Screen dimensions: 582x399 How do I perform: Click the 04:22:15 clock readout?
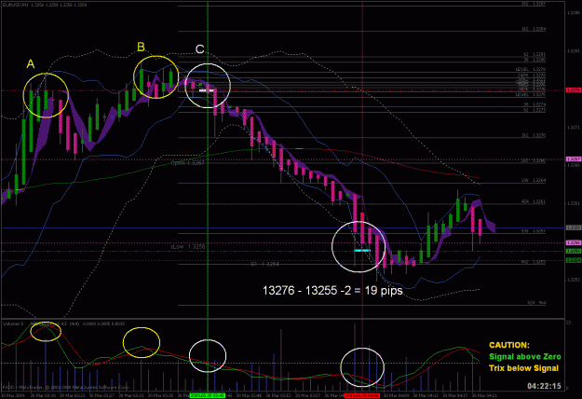(544, 386)
